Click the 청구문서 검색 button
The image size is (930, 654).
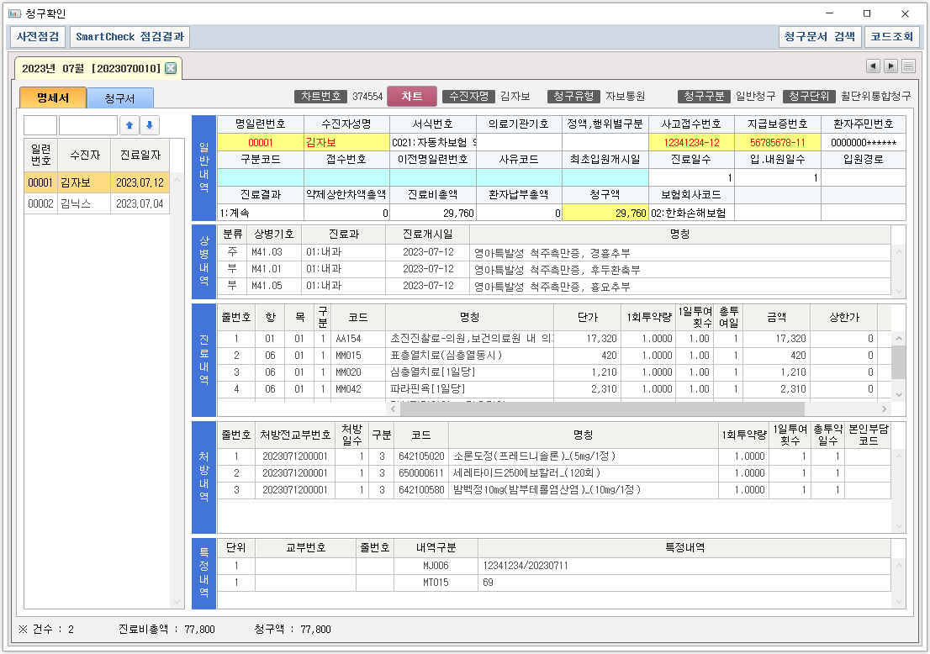[x=819, y=37]
